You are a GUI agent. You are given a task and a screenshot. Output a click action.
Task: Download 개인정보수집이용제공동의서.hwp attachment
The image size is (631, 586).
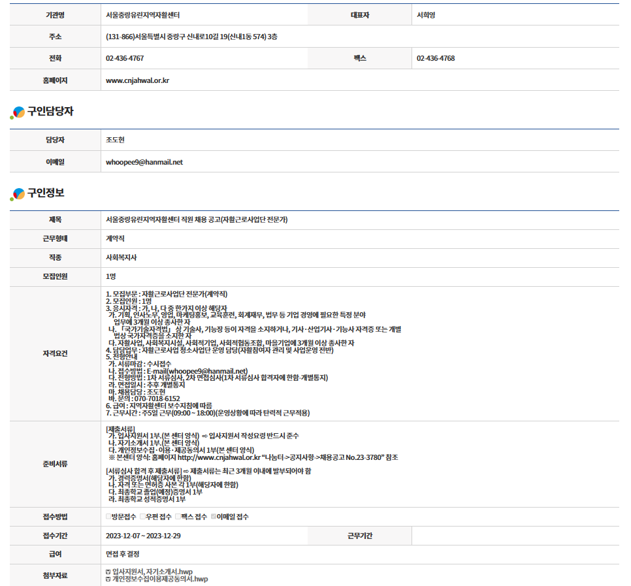coord(160,579)
